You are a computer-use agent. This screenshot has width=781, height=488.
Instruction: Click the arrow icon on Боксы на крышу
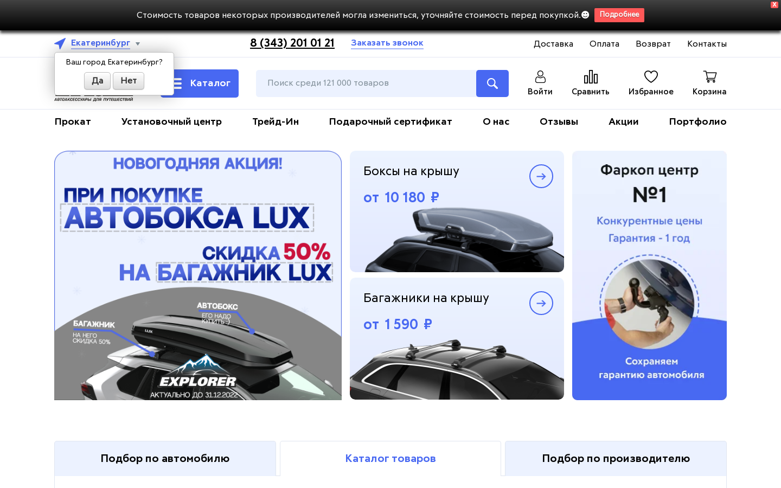pyautogui.click(x=541, y=176)
